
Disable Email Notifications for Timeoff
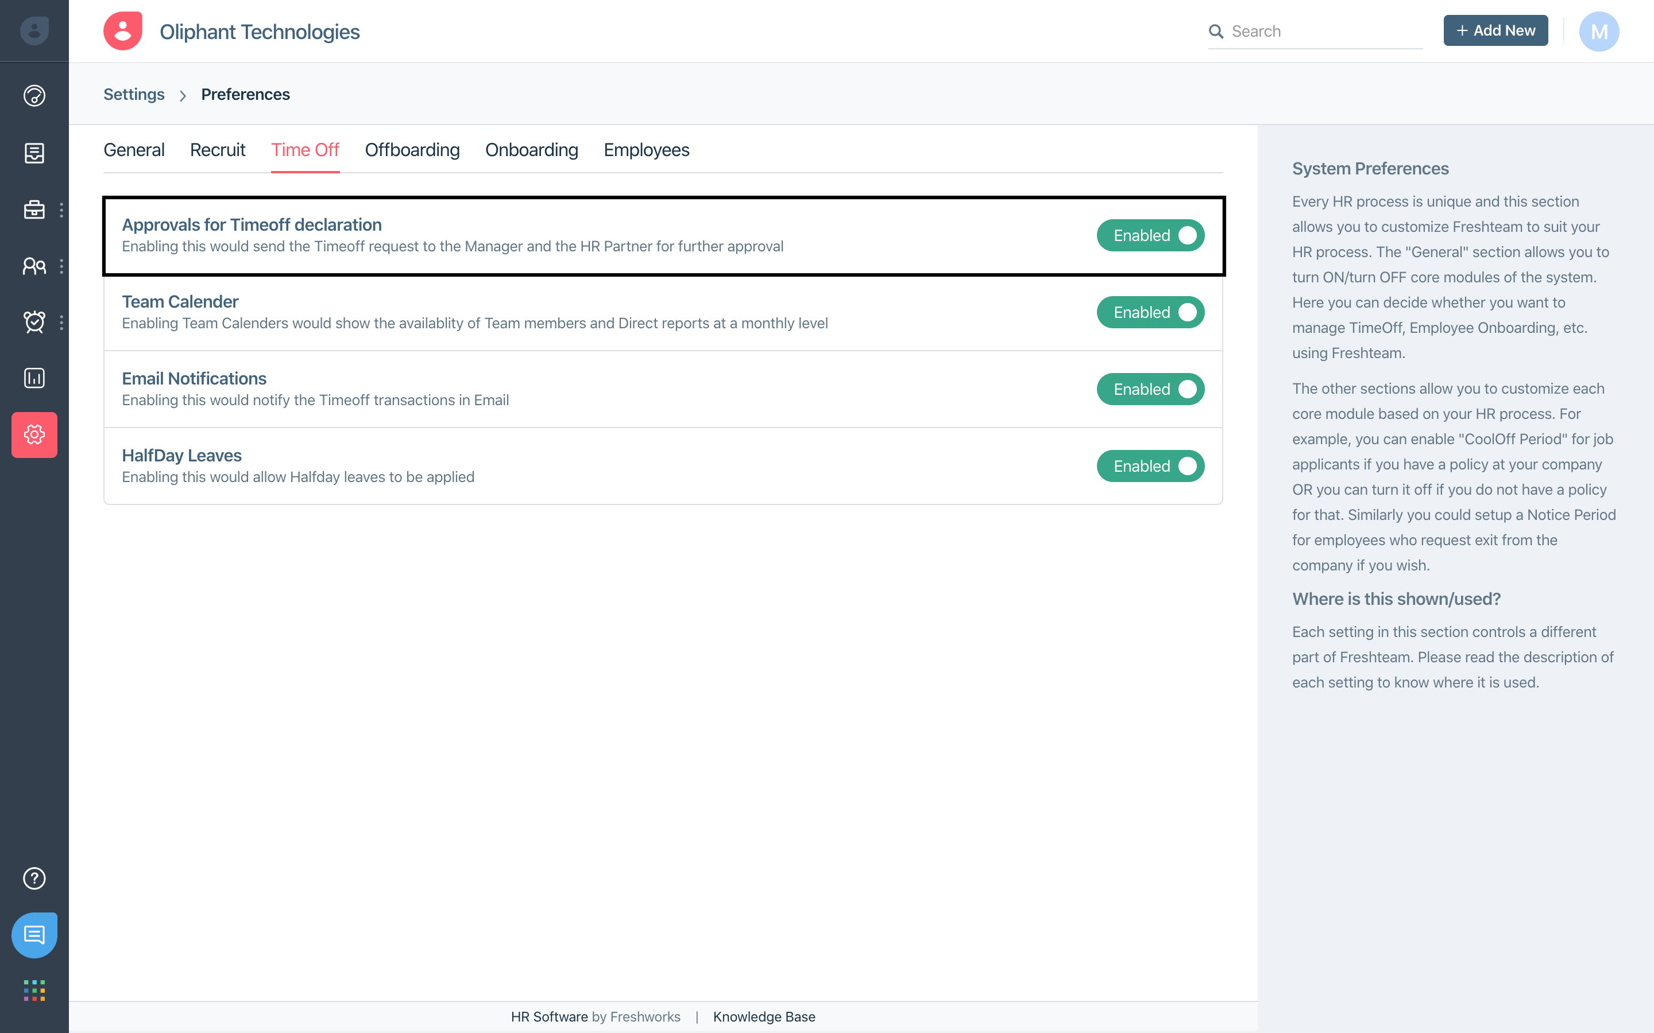pos(1151,389)
